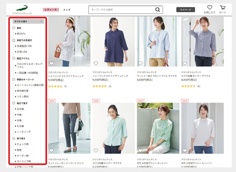
Task: Filter by 五分袖
Action: 20,109
